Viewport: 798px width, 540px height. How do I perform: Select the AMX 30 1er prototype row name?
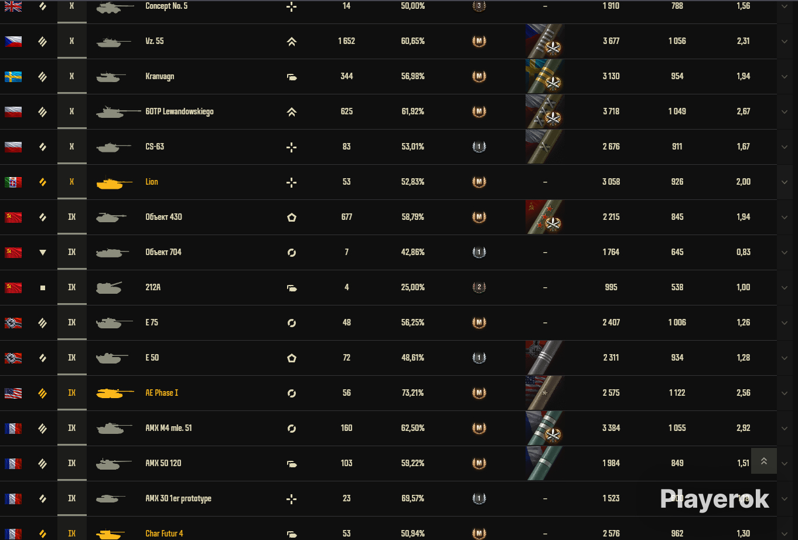coord(178,498)
